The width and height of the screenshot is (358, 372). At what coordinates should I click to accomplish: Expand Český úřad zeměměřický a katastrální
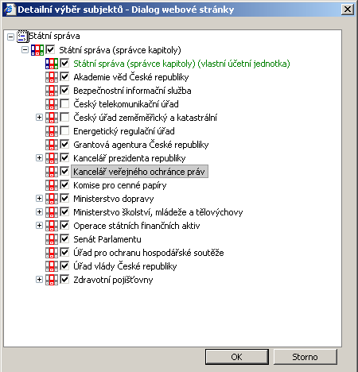click(39, 117)
